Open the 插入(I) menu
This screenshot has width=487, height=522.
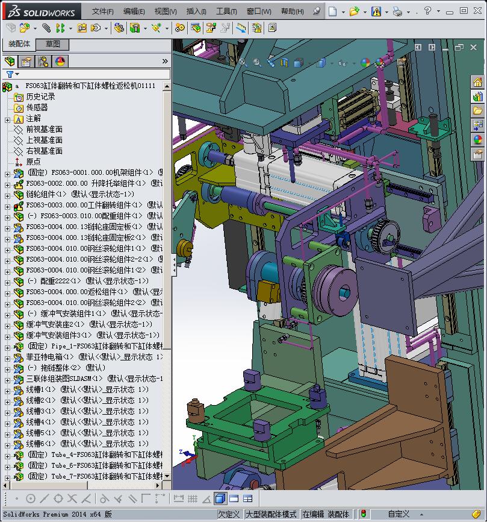(196, 11)
